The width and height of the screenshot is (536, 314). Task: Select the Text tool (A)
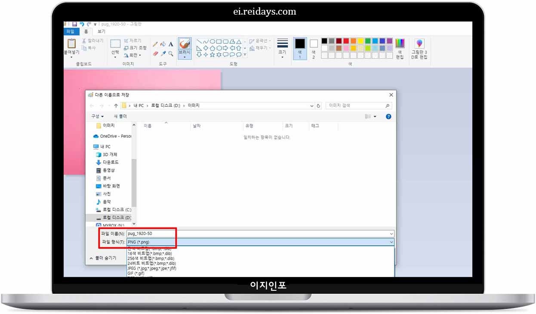tap(171, 44)
